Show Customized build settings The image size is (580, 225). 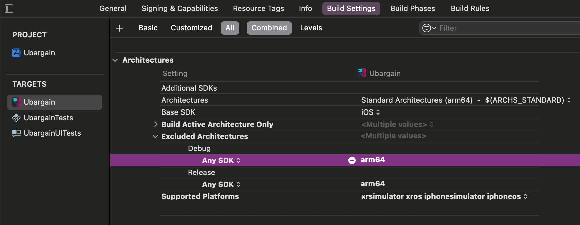point(191,28)
